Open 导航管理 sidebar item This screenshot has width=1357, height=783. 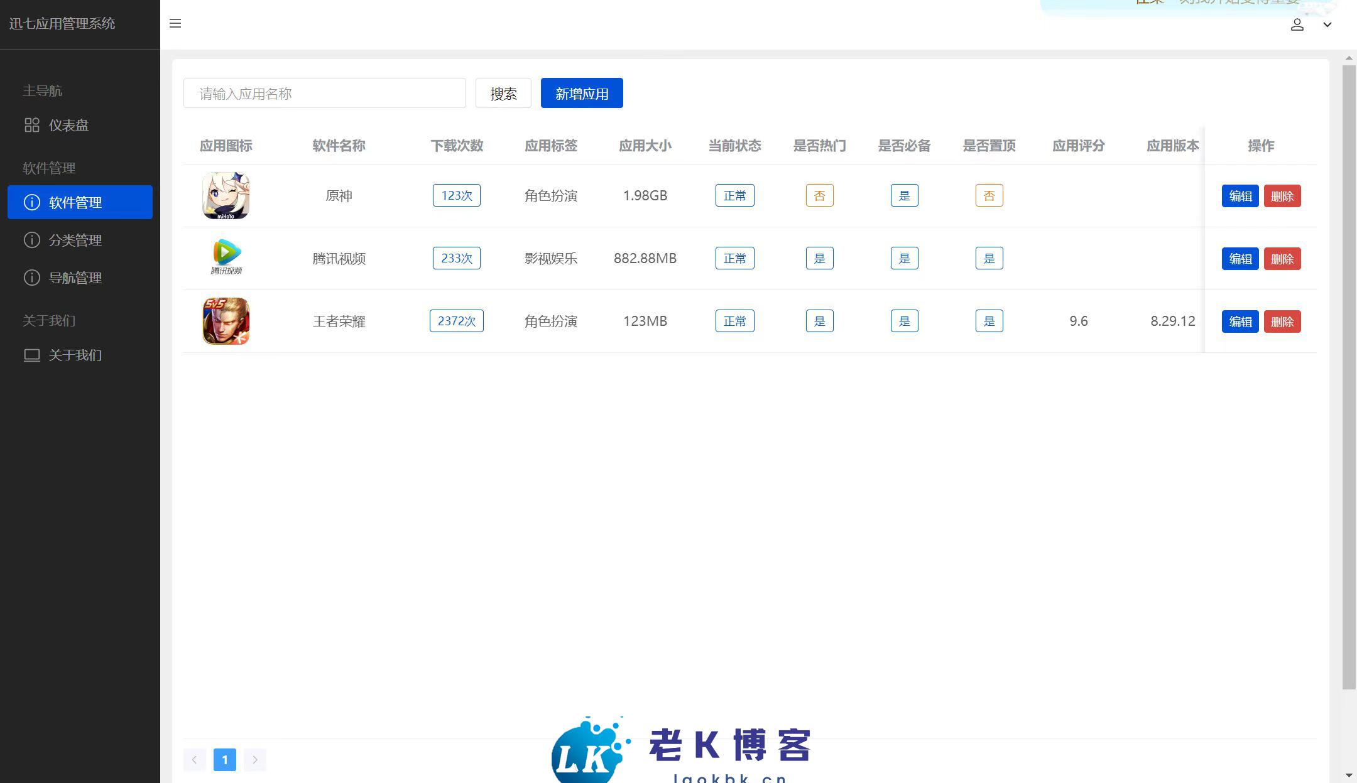(75, 278)
